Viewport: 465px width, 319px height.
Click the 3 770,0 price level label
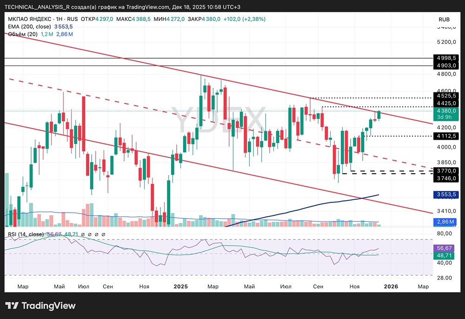(446, 170)
